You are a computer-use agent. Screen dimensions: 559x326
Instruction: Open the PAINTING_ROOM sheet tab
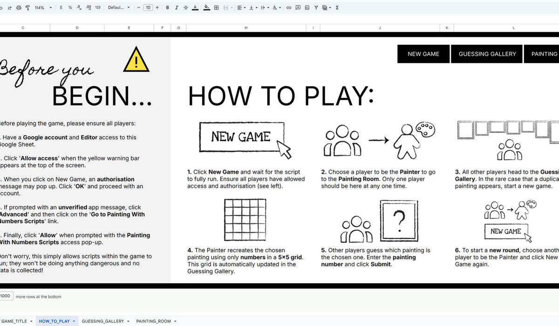coord(154,321)
